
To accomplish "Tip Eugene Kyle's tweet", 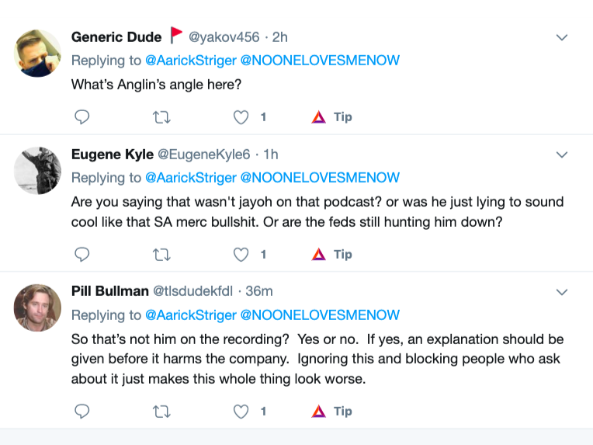I will pyautogui.click(x=331, y=255).
